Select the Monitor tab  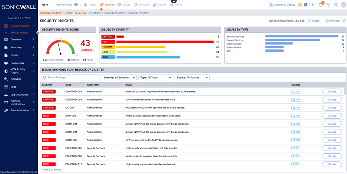(107, 5)
